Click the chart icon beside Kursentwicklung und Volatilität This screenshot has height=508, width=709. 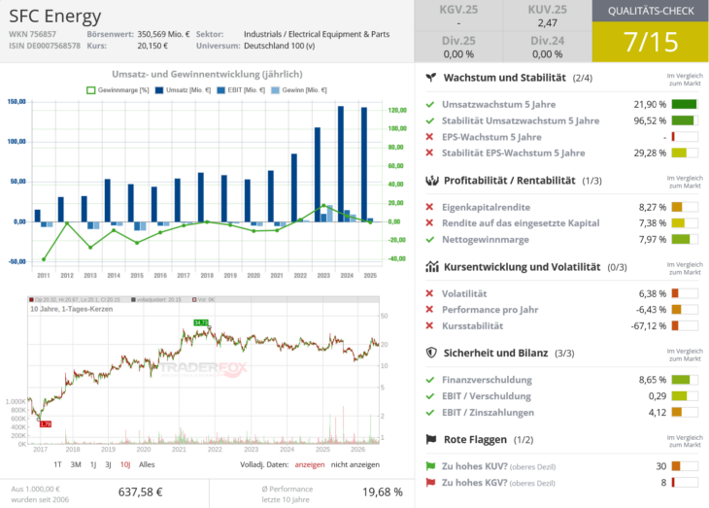click(432, 267)
